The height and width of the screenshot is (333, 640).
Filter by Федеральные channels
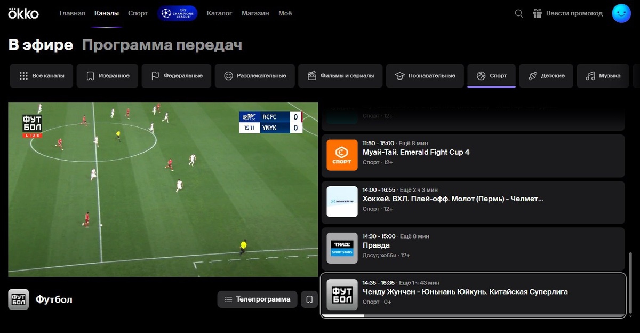click(177, 76)
